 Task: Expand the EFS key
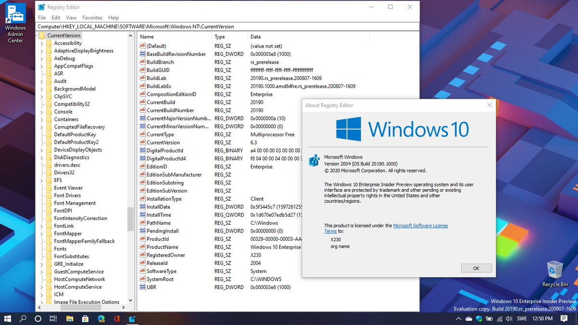click(42, 180)
